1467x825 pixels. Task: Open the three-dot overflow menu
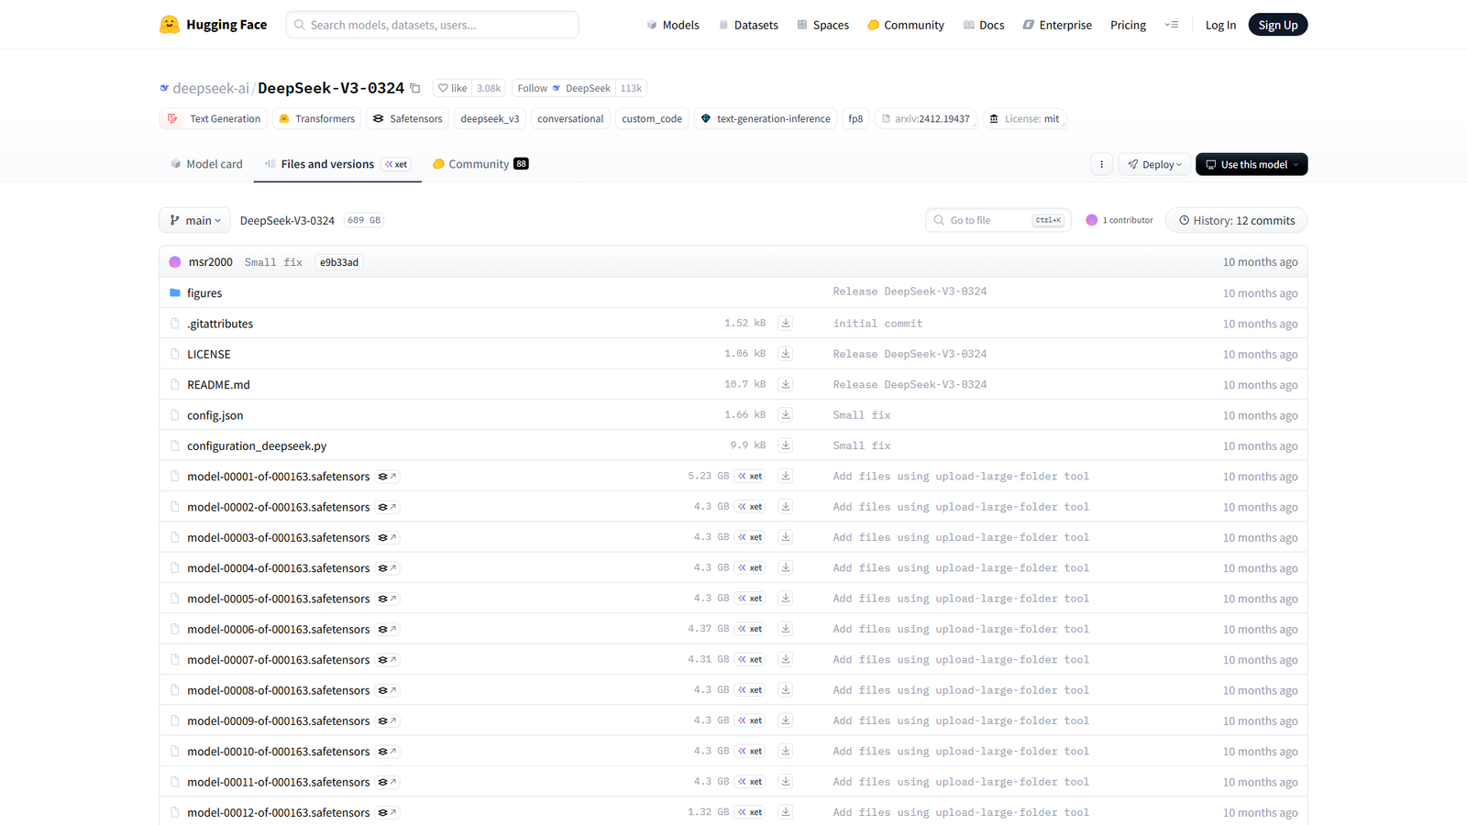[1101, 163]
